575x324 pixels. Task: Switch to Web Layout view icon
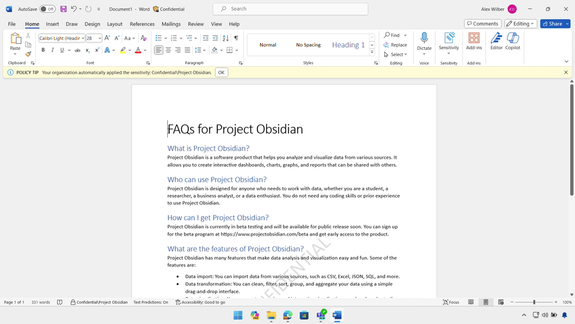pyautogui.click(x=501, y=302)
